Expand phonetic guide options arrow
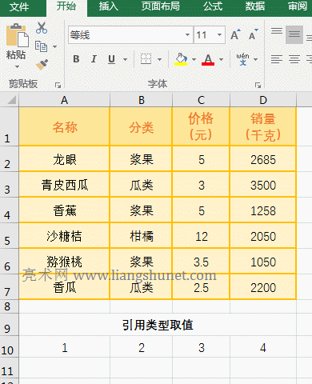The height and width of the screenshot is (384, 312). coord(255,59)
